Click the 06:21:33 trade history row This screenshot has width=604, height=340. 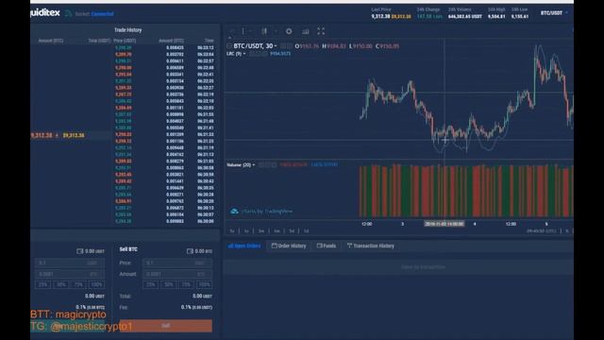pyautogui.click(x=164, y=134)
